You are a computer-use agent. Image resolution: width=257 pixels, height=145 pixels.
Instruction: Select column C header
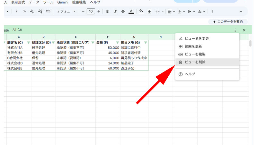[19, 37]
